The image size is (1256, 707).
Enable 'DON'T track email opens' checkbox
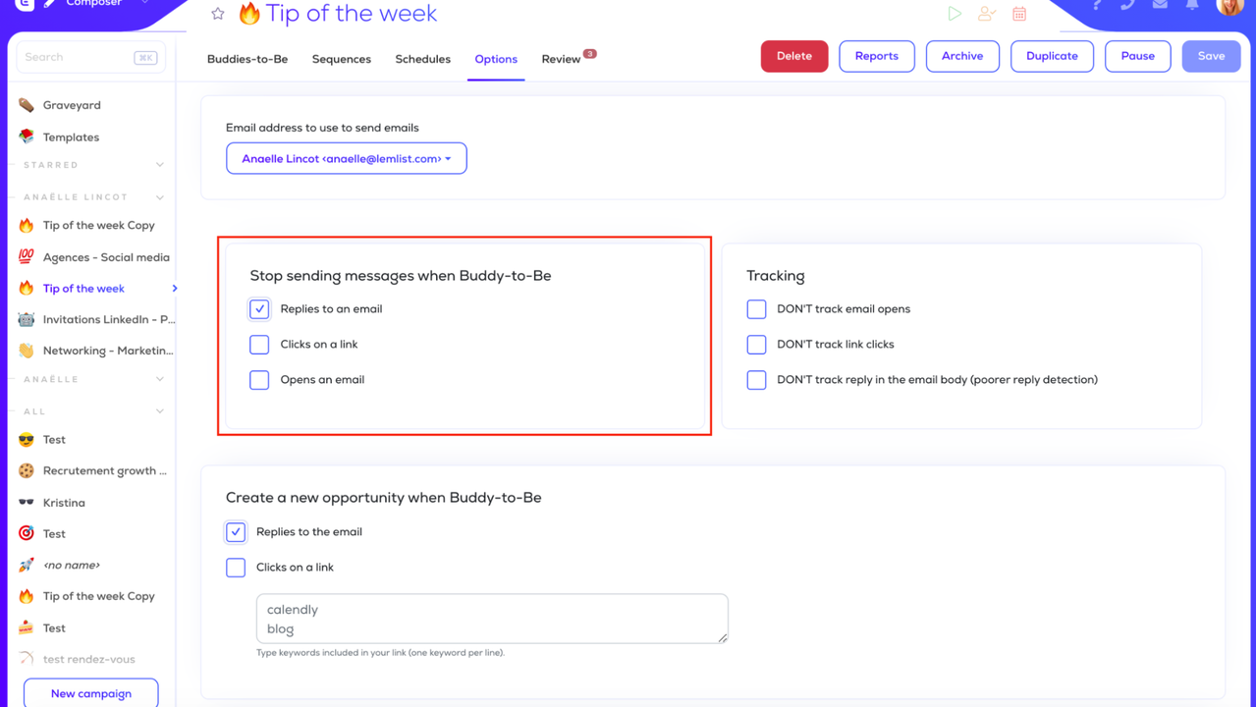pos(756,309)
